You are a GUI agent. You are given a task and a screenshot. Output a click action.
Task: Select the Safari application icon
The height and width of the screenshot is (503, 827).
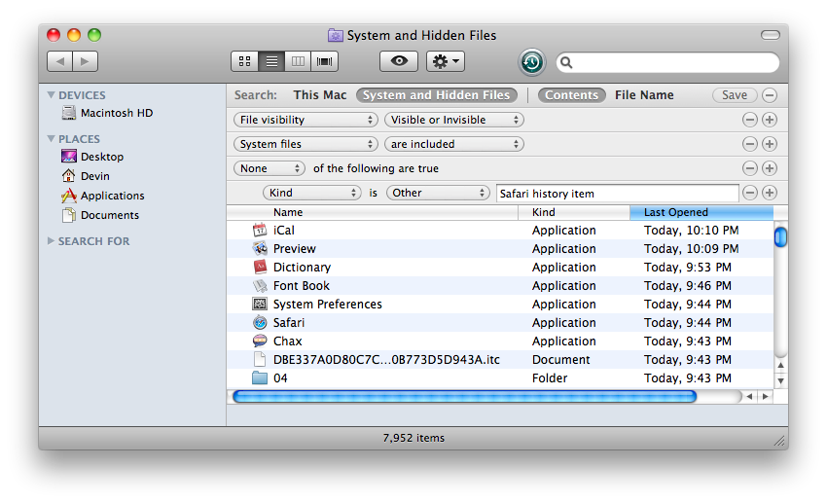coord(260,322)
